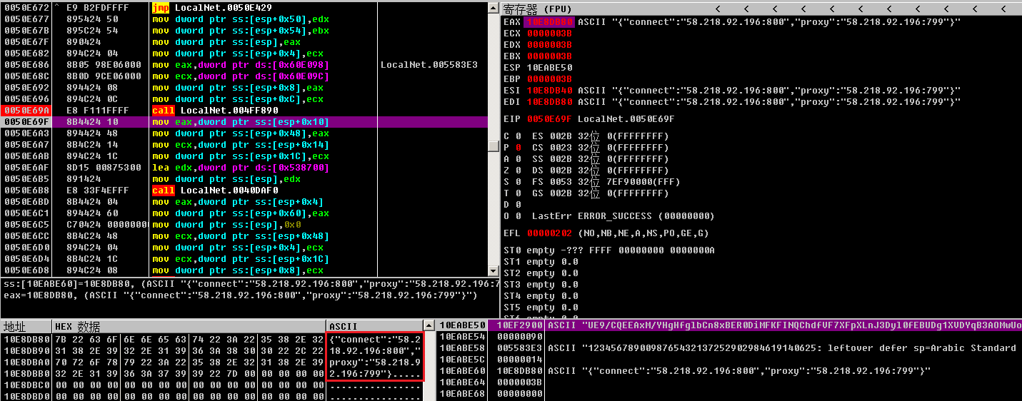Select the EDI register value 10E8DB80
Image resolution: width=1022 pixels, height=401 pixels.
[x=549, y=102]
